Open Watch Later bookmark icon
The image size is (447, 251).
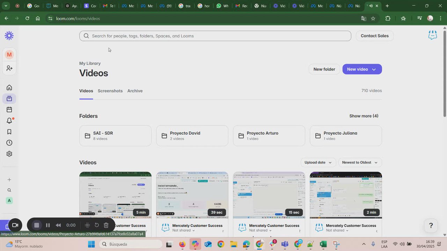tap(9, 132)
